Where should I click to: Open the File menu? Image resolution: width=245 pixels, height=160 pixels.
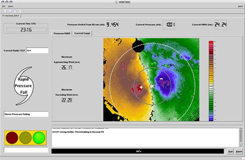pos(4,6)
